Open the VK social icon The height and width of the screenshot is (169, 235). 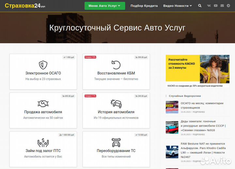(x=209, y=6)
